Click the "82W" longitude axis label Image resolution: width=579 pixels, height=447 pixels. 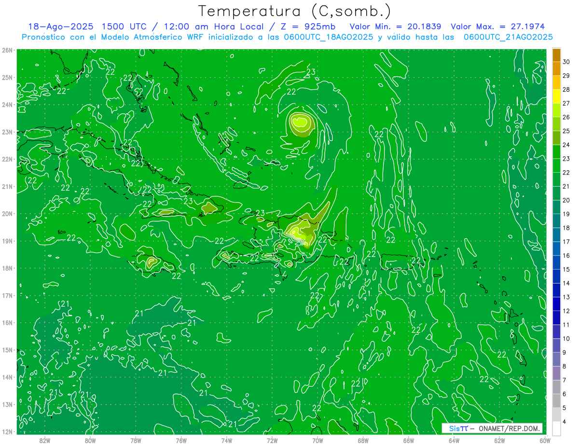(x=44, y=440)
